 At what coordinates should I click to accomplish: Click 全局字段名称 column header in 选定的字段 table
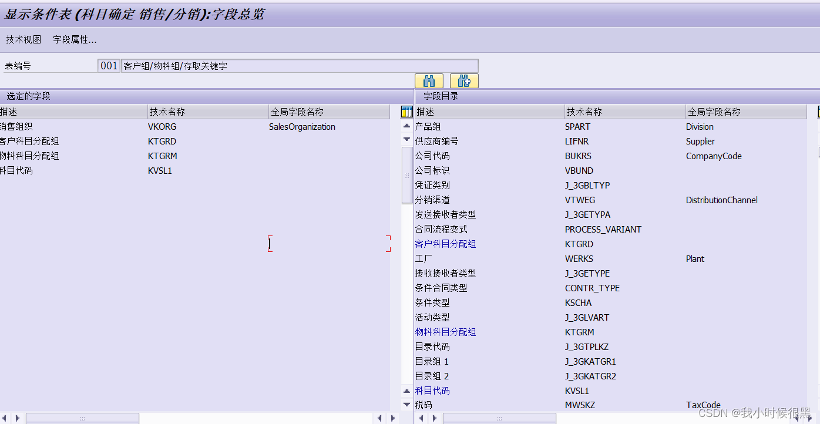coord(329,112)
